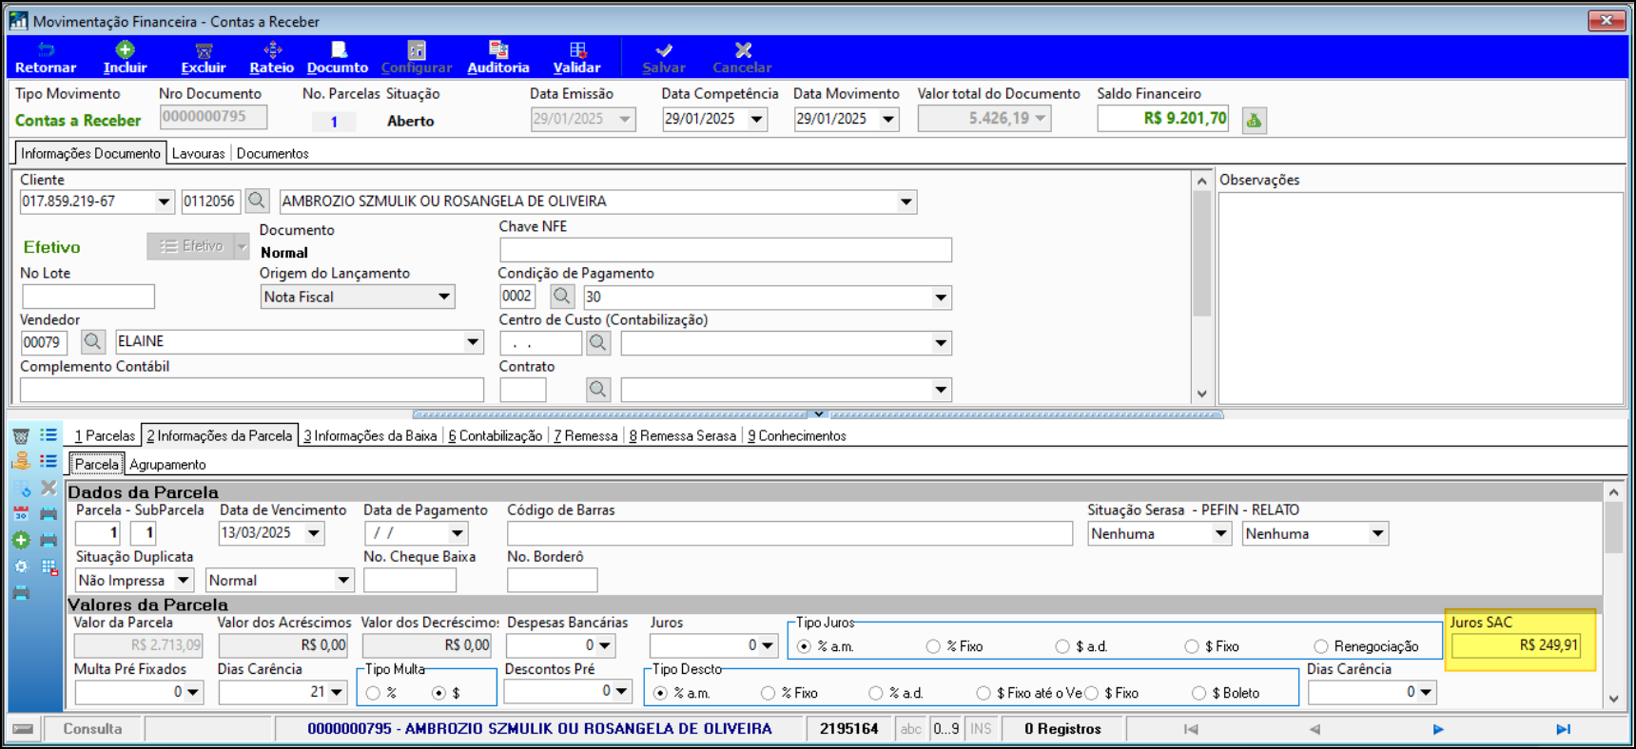Click the red list icon in left sidebar

pyautogui.click(x=49, y=461)
